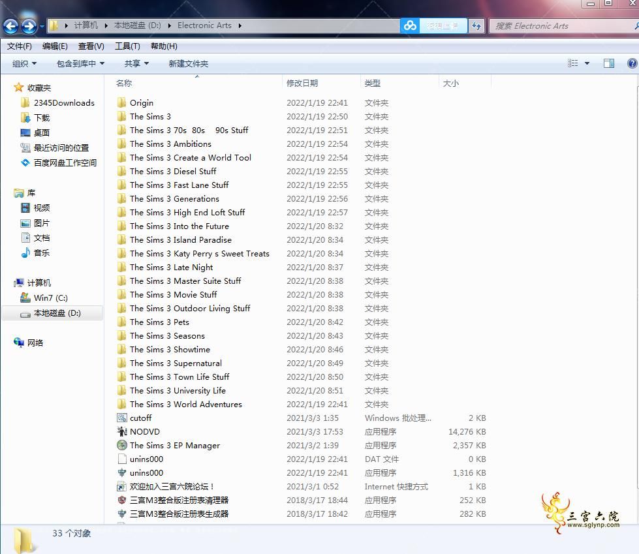Sort by 大小 column header
639x554 pixels.
tap(451, 83)
